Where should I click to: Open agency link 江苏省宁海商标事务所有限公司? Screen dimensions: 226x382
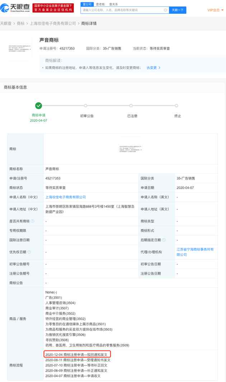pos(195,252)
